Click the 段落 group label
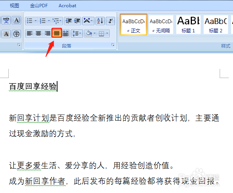This screenshot has height=193, width=233. tap(67, 46)
